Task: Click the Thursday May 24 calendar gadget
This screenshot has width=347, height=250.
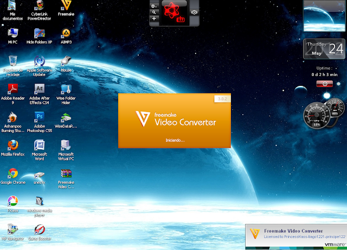Action: click(x=324, y=49)
